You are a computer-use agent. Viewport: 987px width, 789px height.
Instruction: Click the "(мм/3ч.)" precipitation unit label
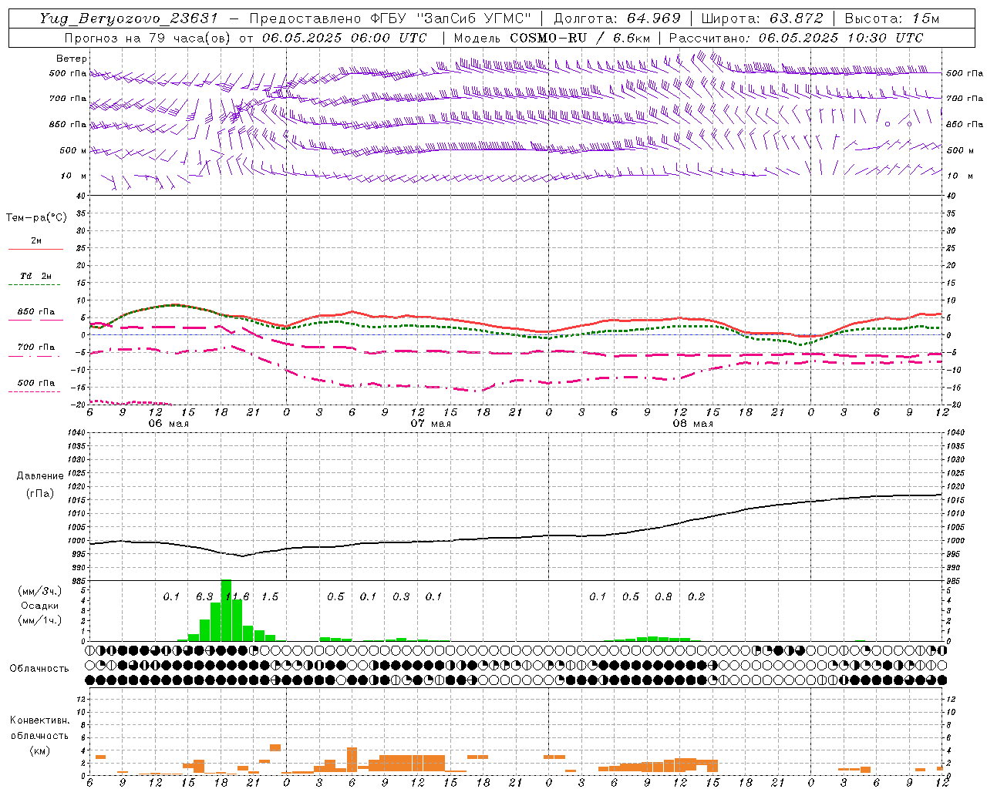coord(40,591)
